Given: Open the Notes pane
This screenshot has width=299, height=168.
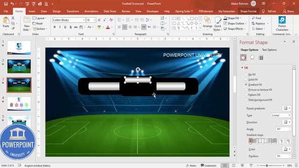Looking at the screenshot, I should (191, 166).
